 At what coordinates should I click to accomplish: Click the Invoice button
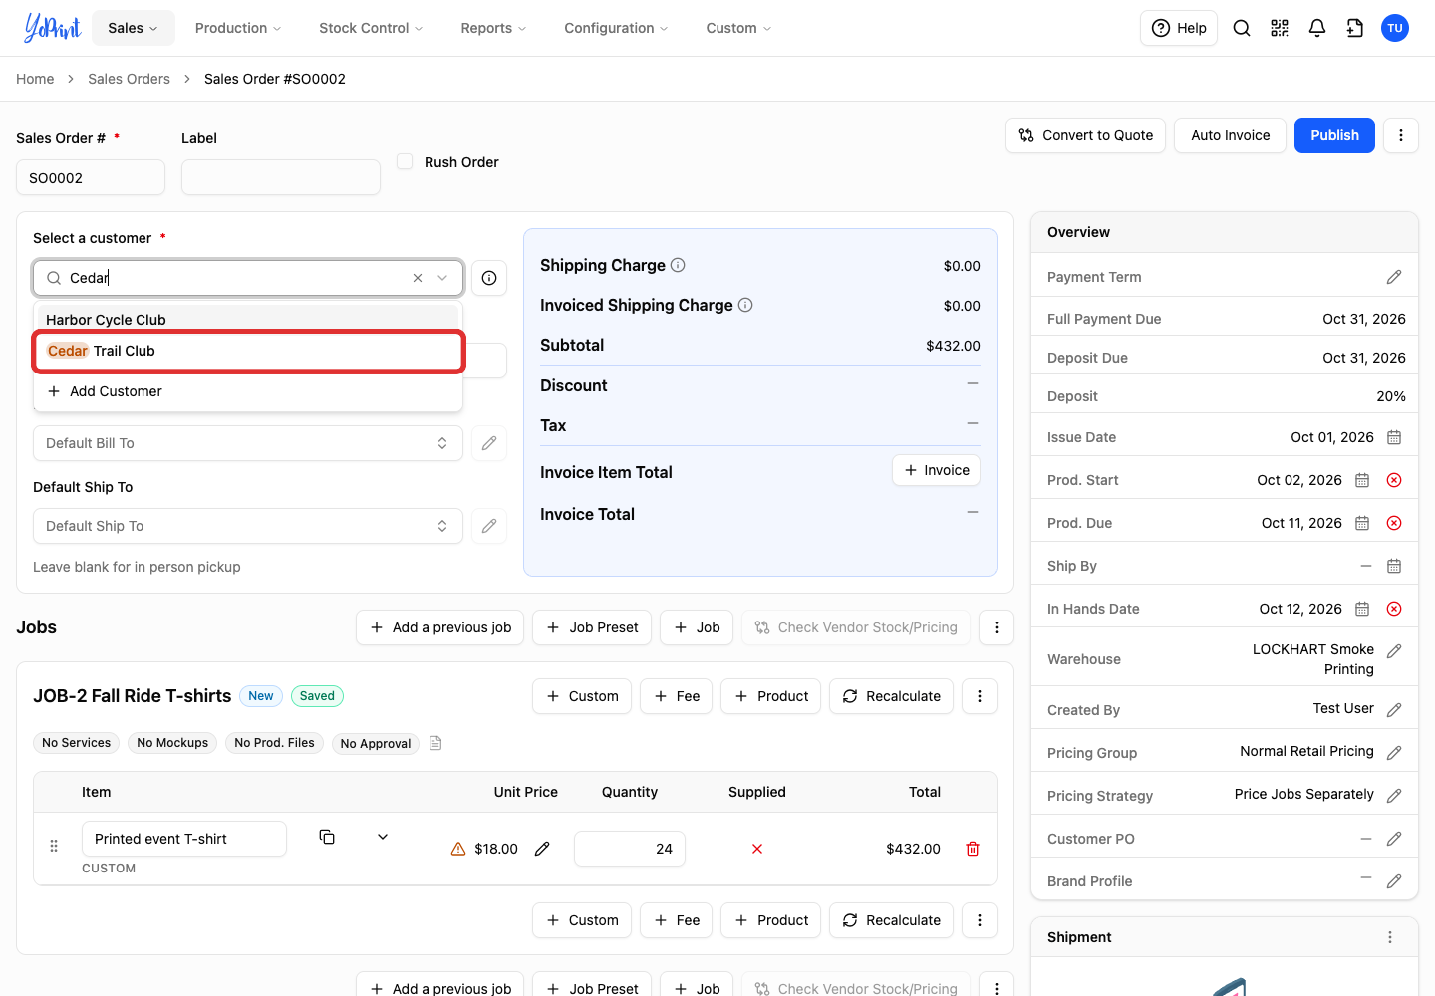pyautogui.click(x=936, y=470)
